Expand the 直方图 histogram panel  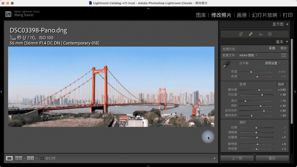click(x=280, y=24)
